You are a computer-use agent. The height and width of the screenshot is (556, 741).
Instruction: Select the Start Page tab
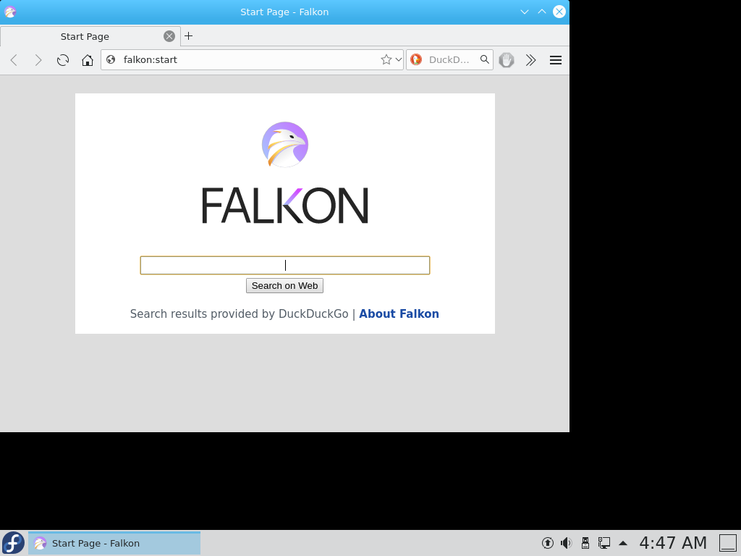[90, 36]
